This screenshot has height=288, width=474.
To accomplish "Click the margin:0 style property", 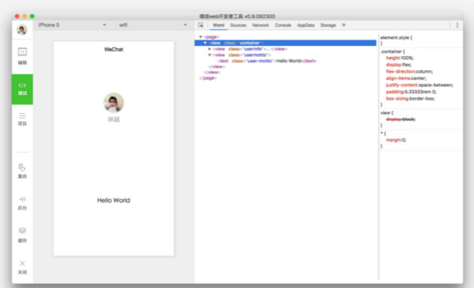I will click(x=396, y=140).
